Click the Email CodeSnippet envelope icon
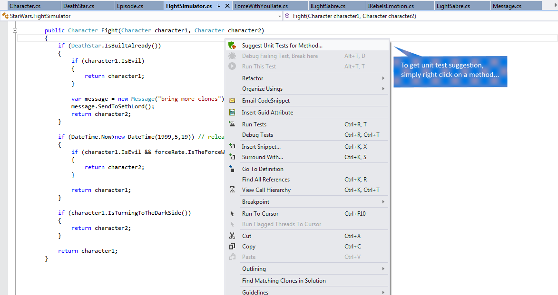 pos(232,100)
